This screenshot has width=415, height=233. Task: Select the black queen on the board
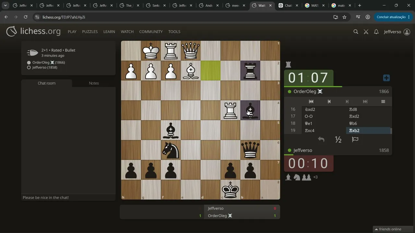point(250,150)
